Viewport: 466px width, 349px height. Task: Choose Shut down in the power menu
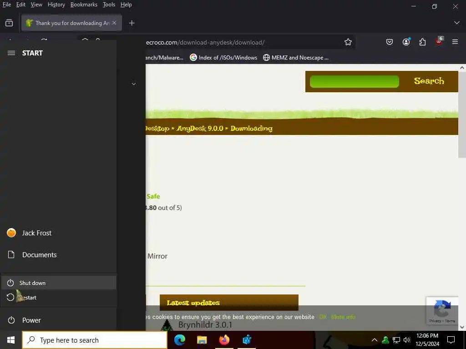point(58,283)
